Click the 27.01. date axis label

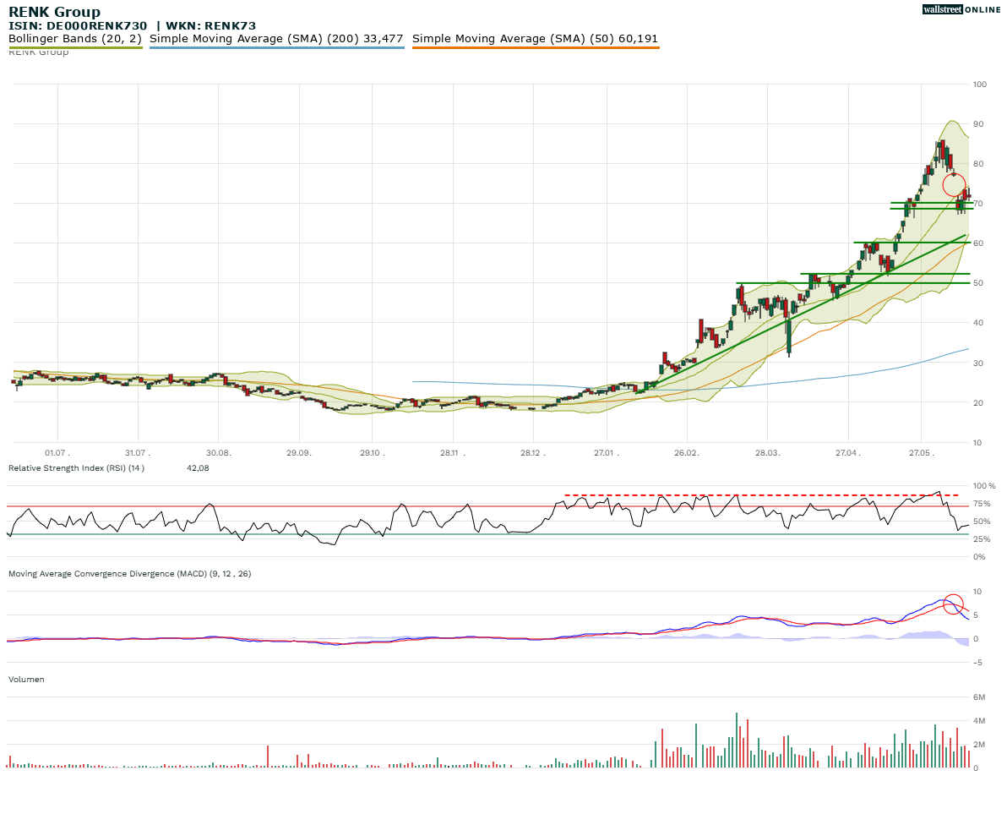607,453
